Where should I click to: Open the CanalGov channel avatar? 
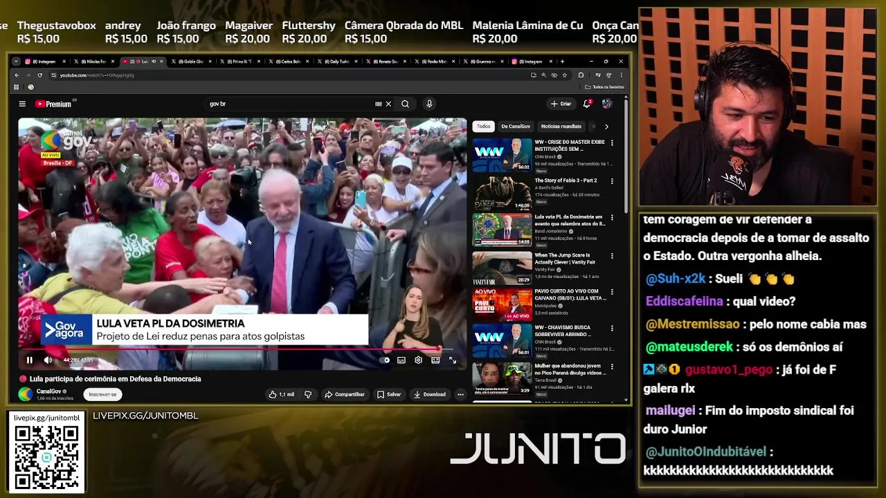pos(26,394)
